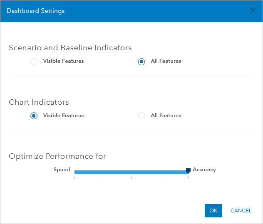Select Visible Features radio under Chart Indicators
Image resolution: width=263 pixels, height=224 pixels.
(x=34, y=116)
